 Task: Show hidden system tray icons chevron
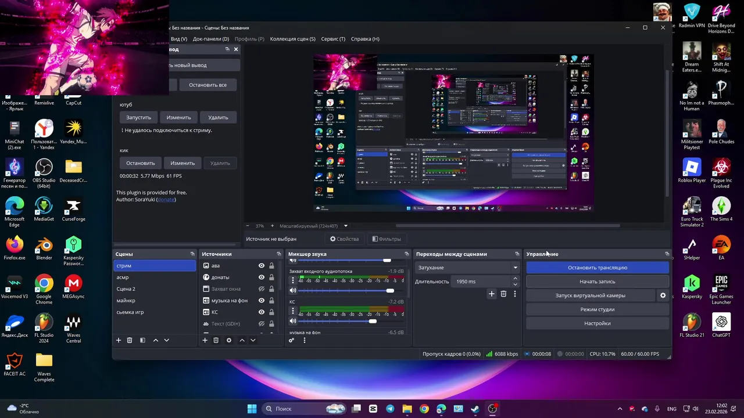click(620, 409)
